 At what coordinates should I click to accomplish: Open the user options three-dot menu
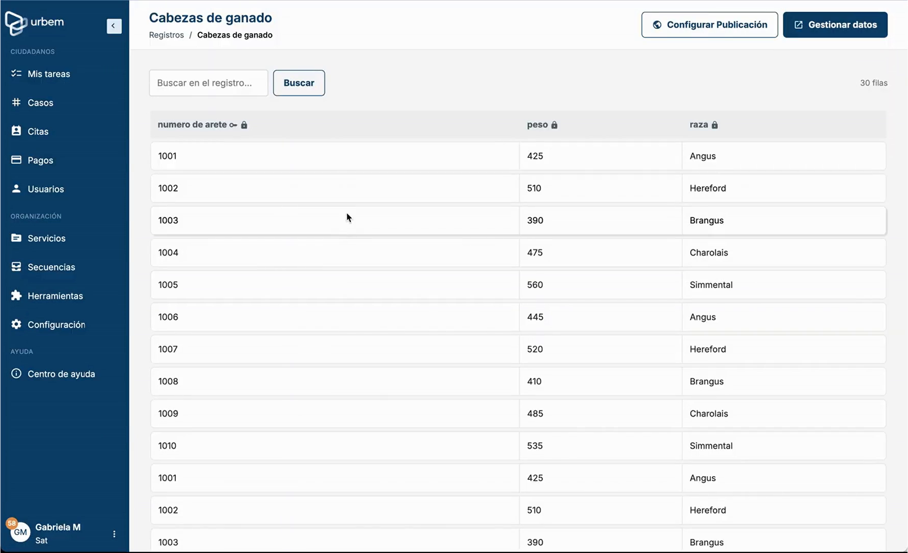(114, 534)
